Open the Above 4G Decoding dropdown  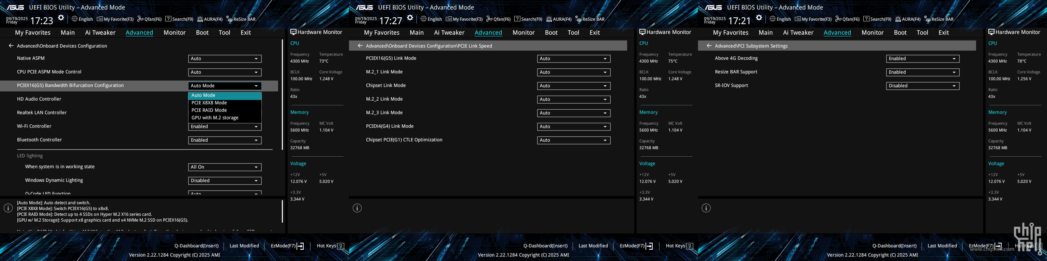[923, 59]
